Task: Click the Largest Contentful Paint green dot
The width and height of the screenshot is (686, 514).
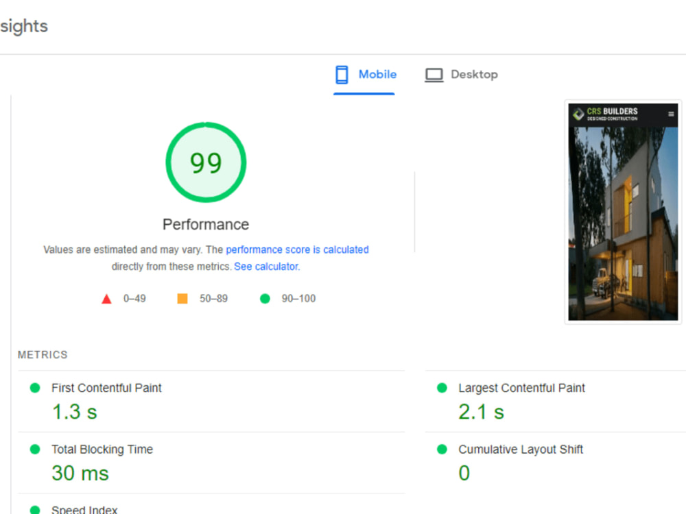Action: pos(442,388)
